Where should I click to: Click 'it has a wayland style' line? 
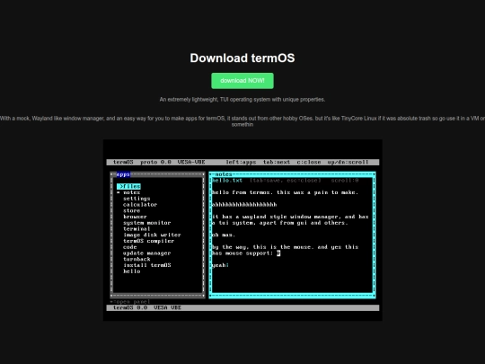[x=290, y=217]
